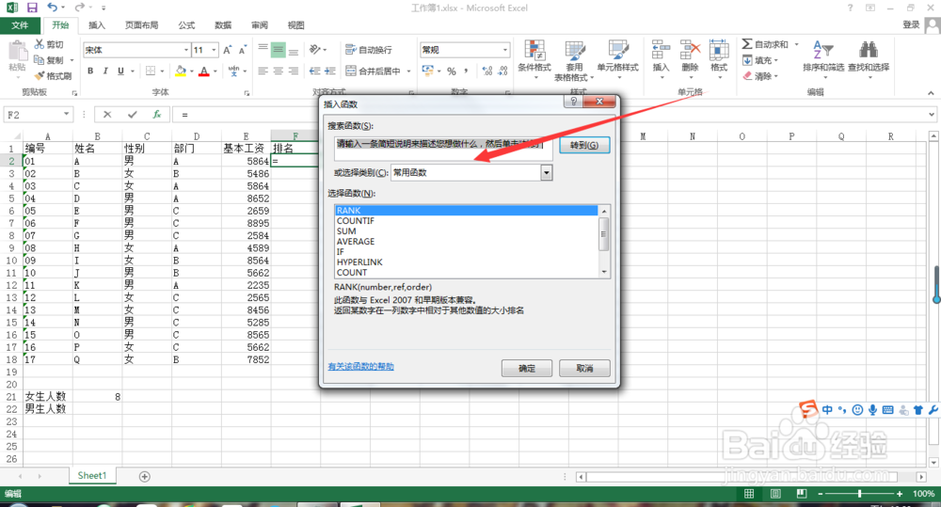Open the Name Box F2 dropdown
Viewport: 941px width, 507px height.
click(66, 115)
